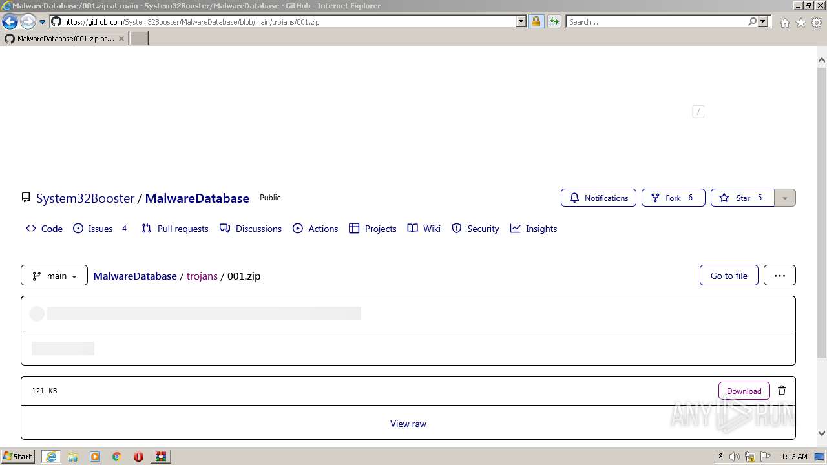Open the Actions tab

coord(315,229)
